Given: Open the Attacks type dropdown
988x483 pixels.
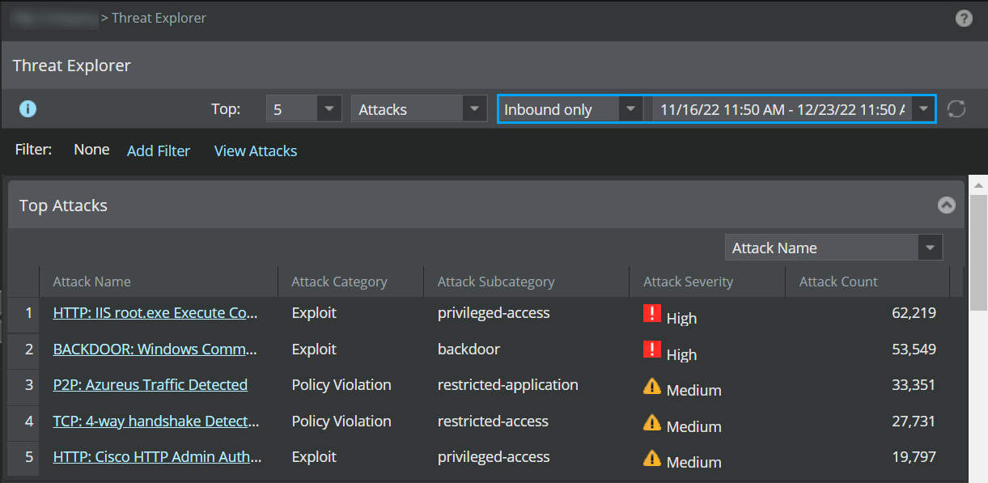Looking at the screenshot, I should (418, 109).
